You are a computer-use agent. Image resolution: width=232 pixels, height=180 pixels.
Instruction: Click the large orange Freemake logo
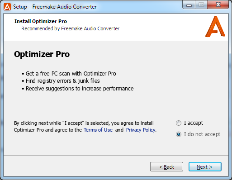tap(215, 26)
